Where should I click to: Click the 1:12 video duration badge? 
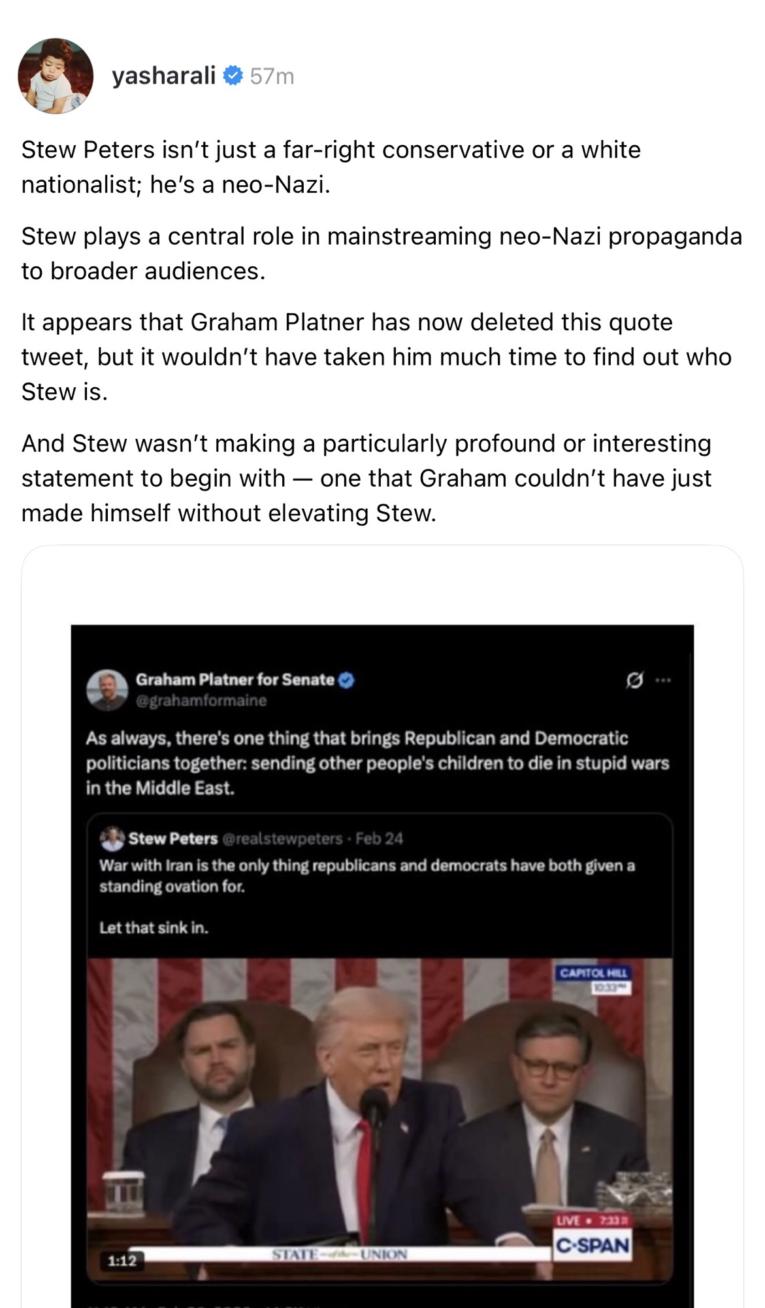[x=122, y=1260]
